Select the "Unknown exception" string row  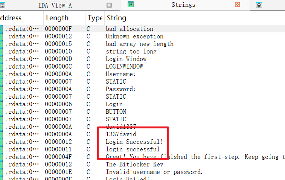[134, 37]
